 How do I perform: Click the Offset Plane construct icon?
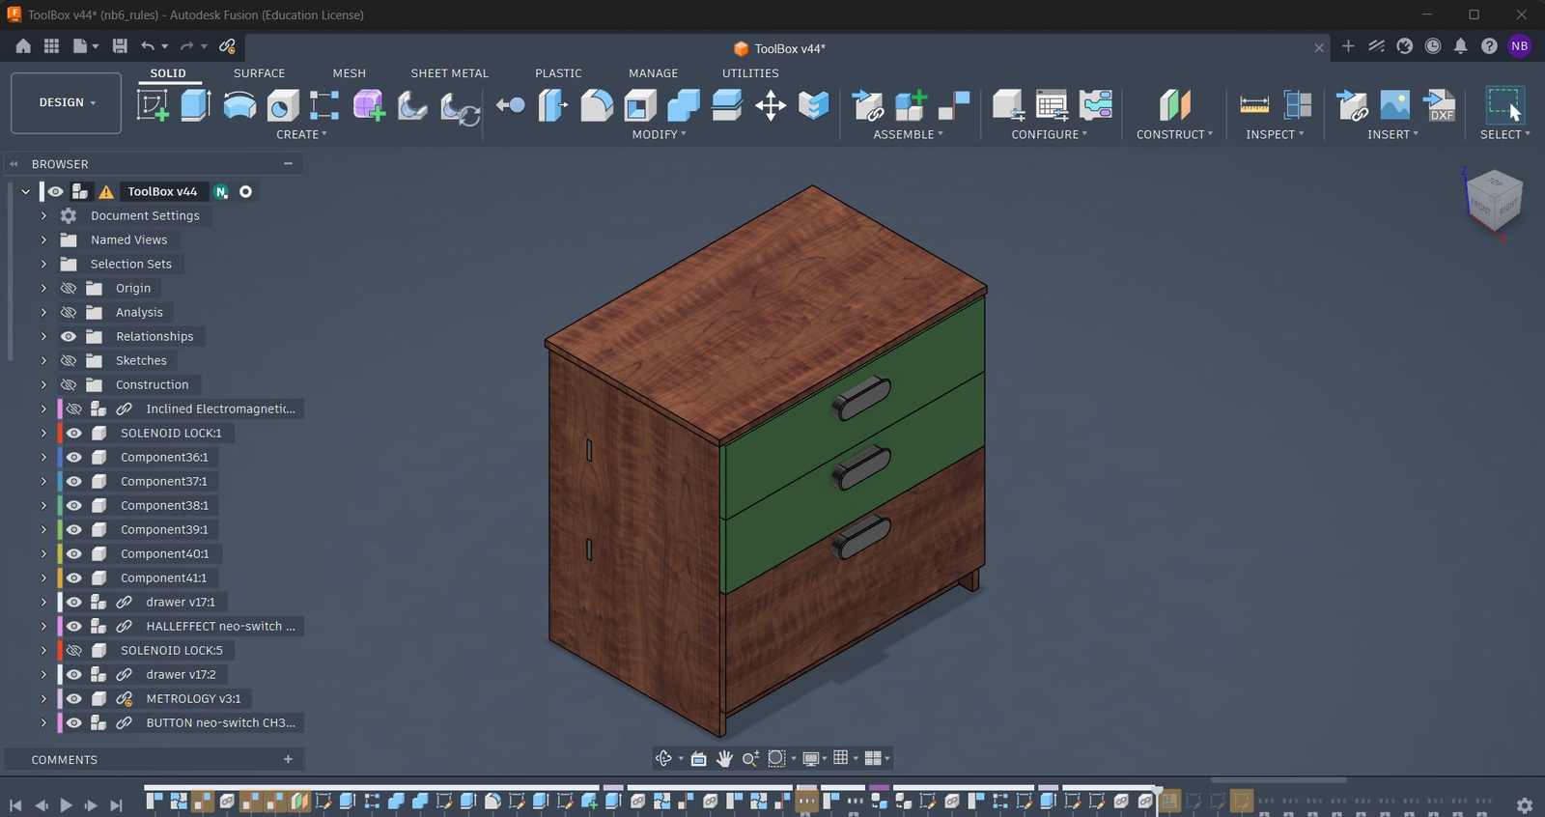(x=1174, y=105)
